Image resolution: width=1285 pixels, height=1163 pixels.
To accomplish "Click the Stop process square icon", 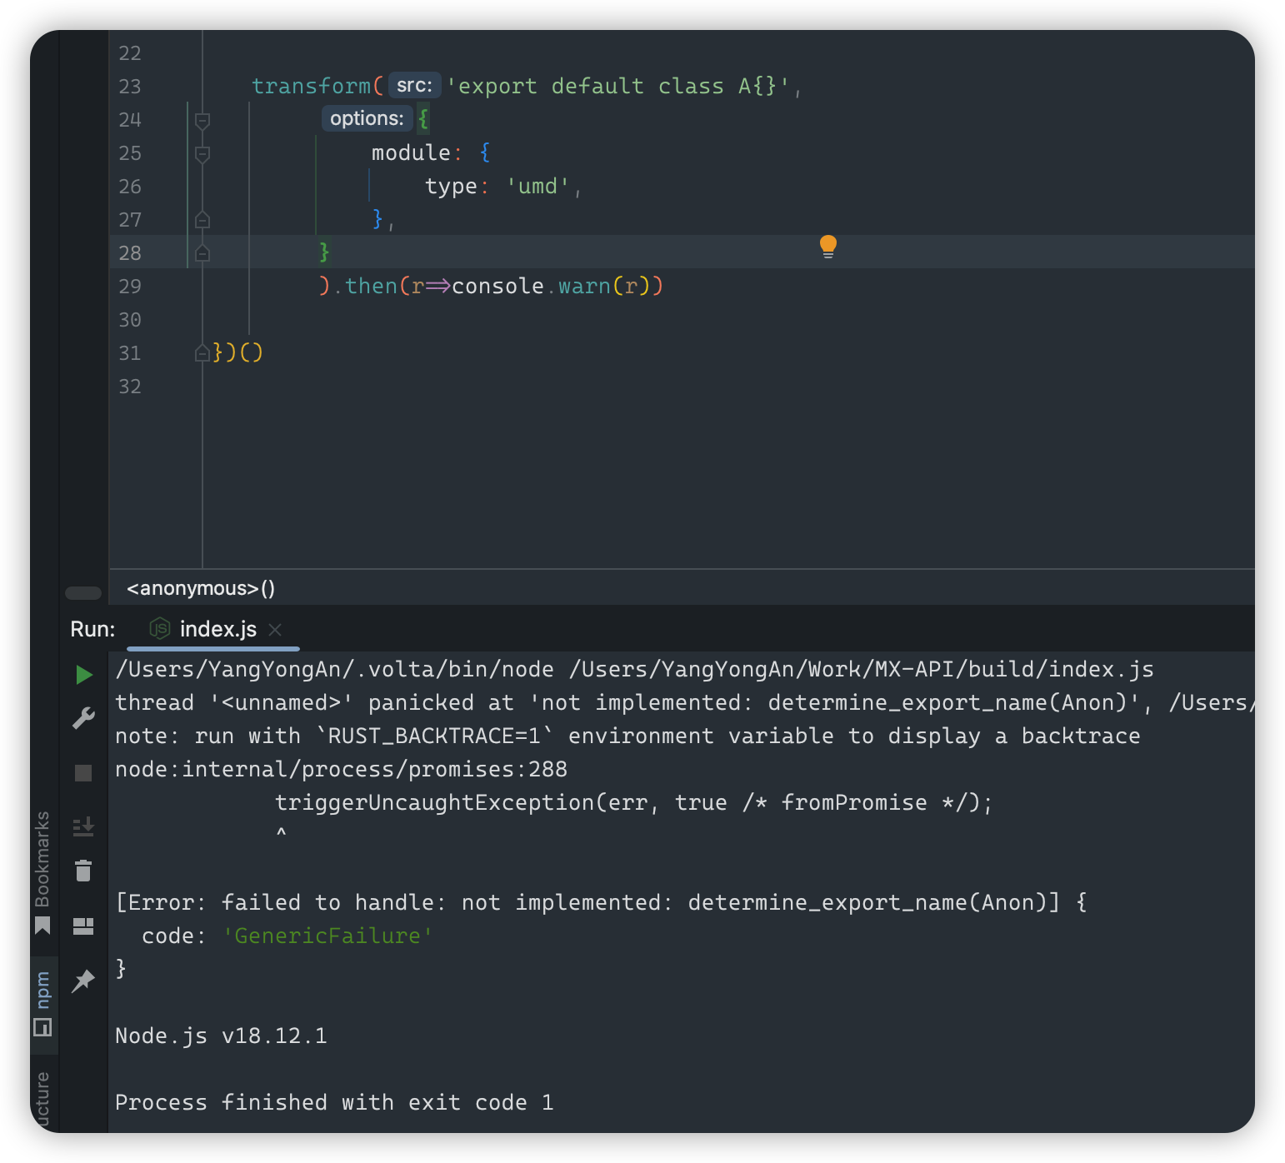I will pos(82,773).
